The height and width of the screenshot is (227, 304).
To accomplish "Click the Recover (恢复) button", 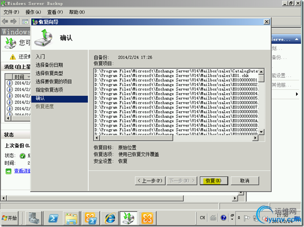I will point(214,180).
